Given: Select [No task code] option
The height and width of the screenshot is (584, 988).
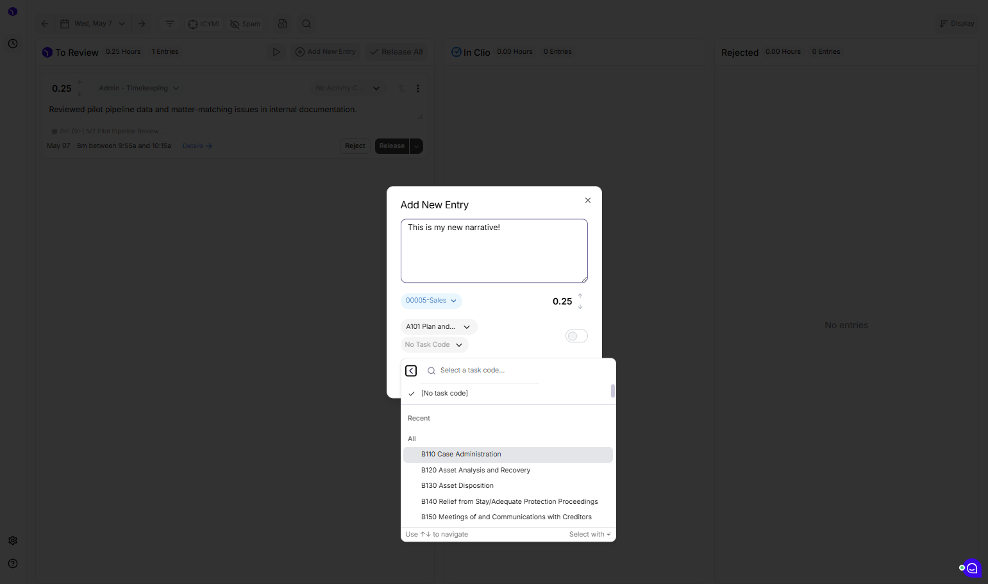Looking at the screenshot, I should click(506, 394).
